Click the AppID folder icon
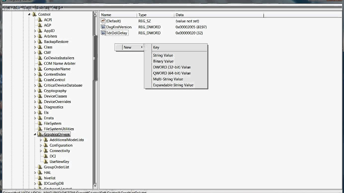The width and height of the screenshot is (344, 193). pos(40,31)
